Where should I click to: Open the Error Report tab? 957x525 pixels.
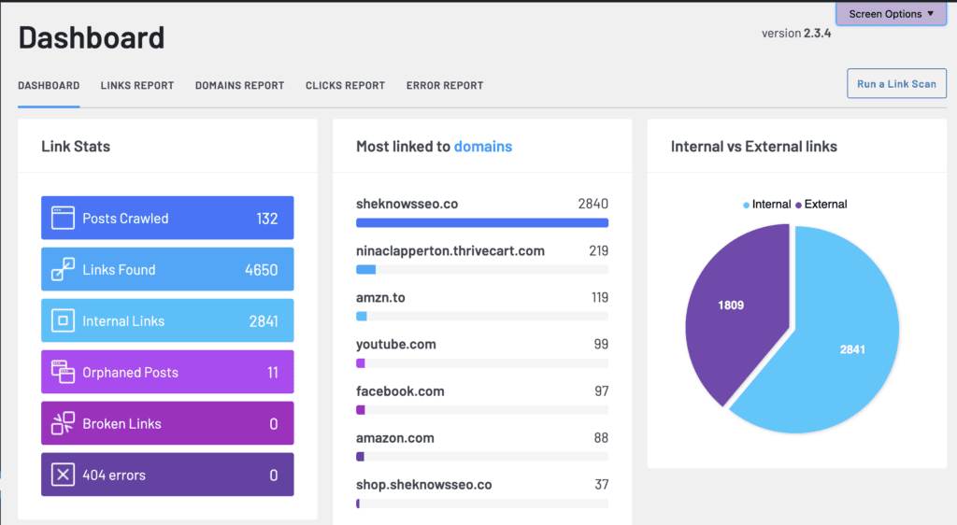coord(445,85)
